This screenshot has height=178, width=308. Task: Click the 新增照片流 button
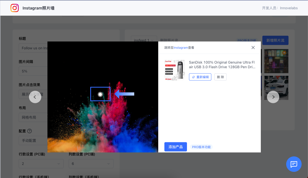[x=275, y=40]
